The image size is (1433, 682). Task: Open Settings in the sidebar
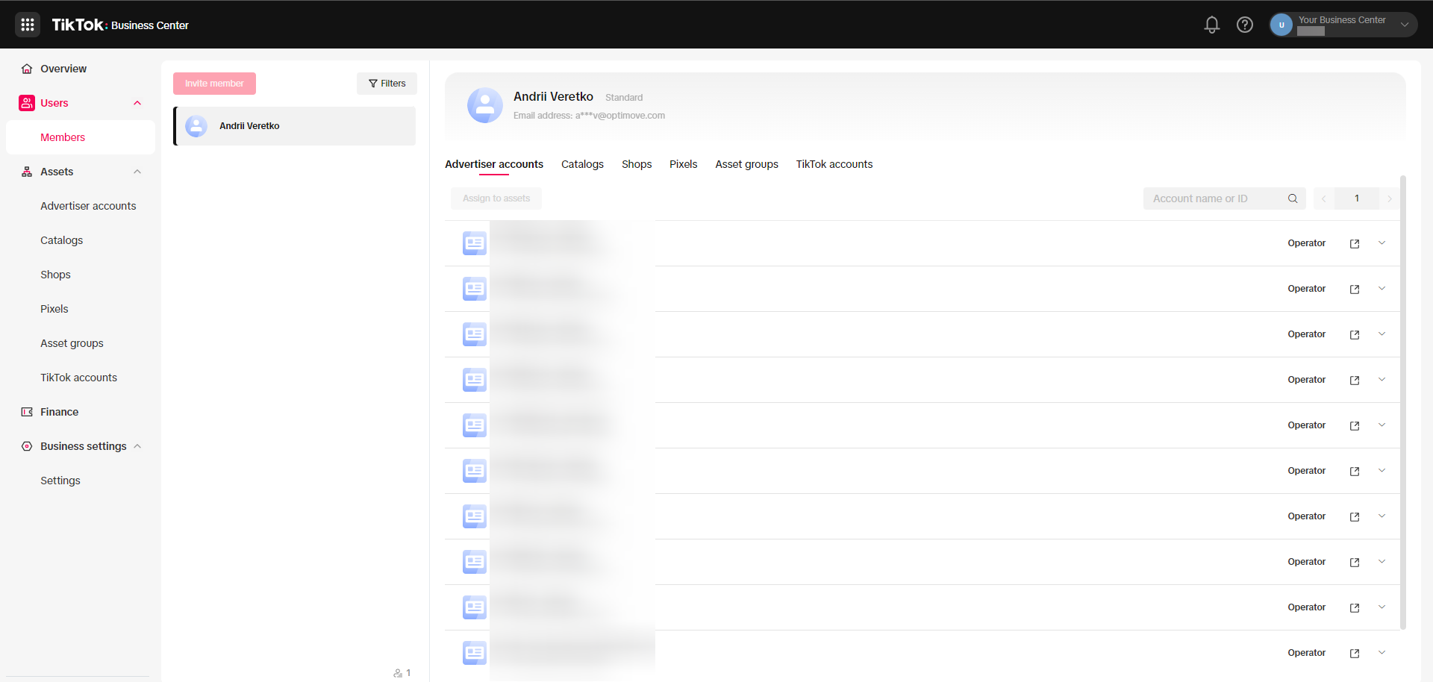[60, 481]
